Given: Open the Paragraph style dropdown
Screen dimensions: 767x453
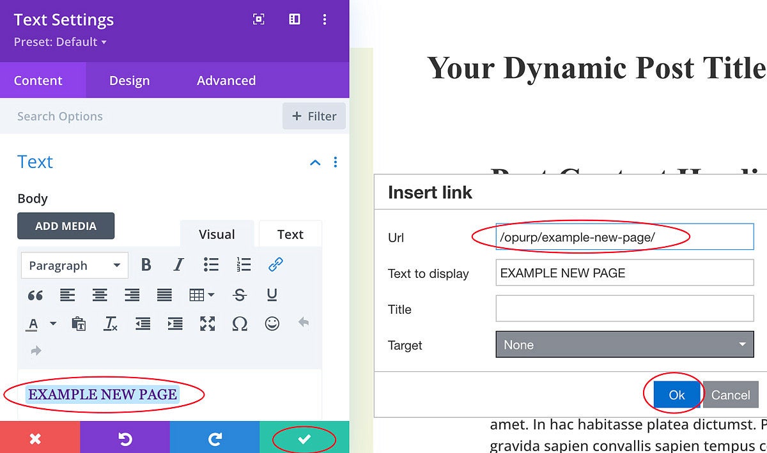Looking at the screenshot, I should (74, 265).
